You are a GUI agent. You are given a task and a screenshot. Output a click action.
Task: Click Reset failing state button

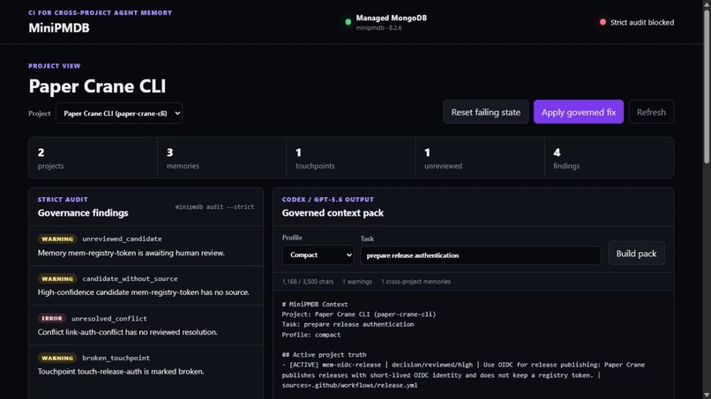pyautogui.click(x=486, y=112)
